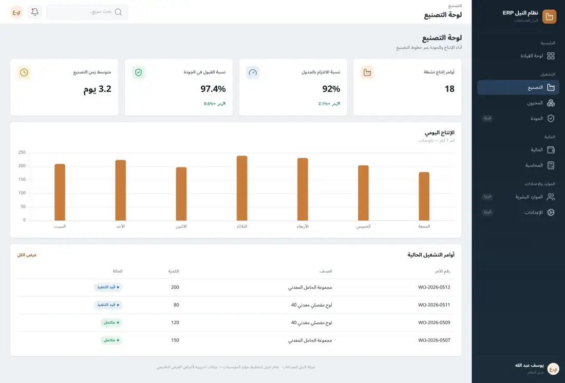
Task: Click مكتمل status badge of WO-2026-0509
Action: [x=111, y=322]
